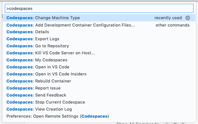Select Codespaces: View Creation Log
This screenshot has width=198, height=124.
99,109
